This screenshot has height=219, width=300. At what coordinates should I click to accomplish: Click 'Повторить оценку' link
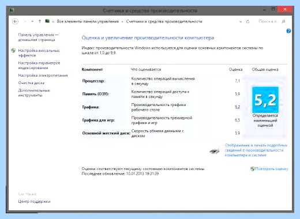tap(272, 169)
